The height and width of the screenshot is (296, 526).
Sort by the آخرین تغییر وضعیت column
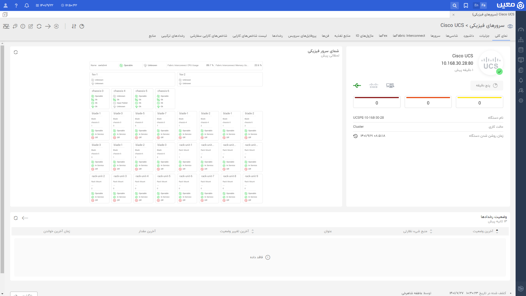(237, 231)
